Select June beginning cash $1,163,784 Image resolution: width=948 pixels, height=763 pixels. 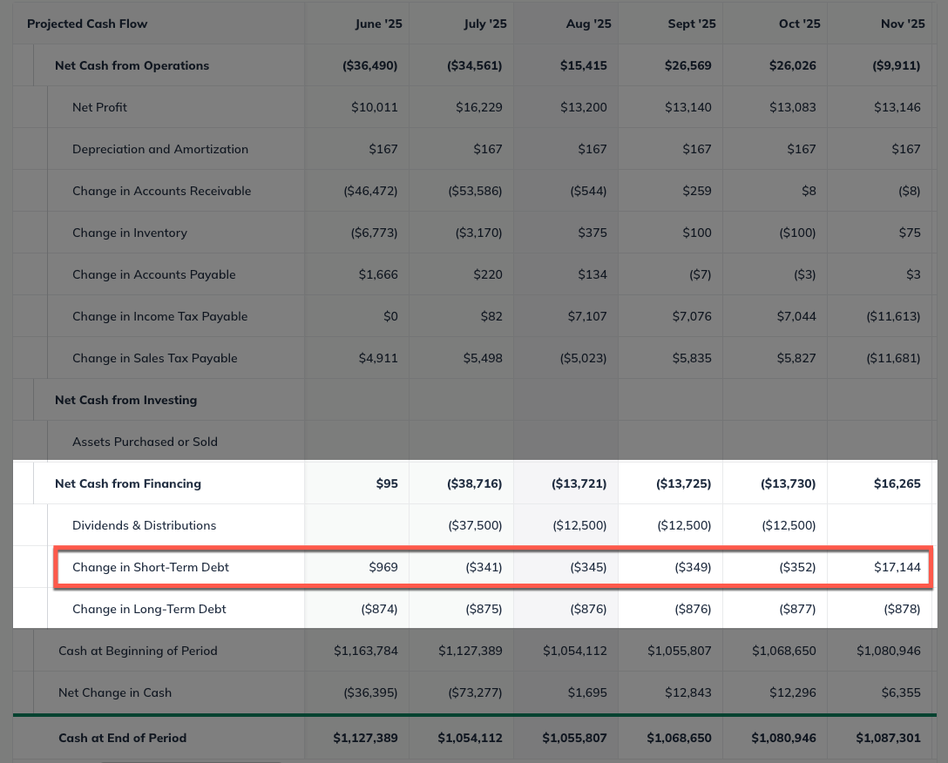pyautogui.click(x=366, y=651)
